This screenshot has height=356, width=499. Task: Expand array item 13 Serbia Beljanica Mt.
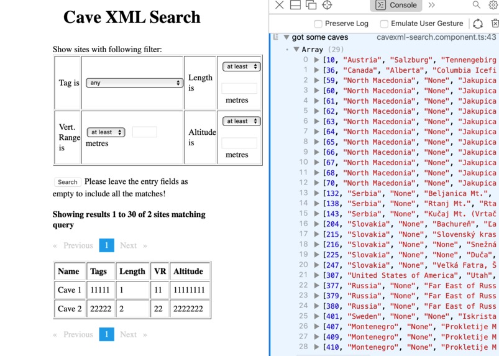click(x=316, y=193)
